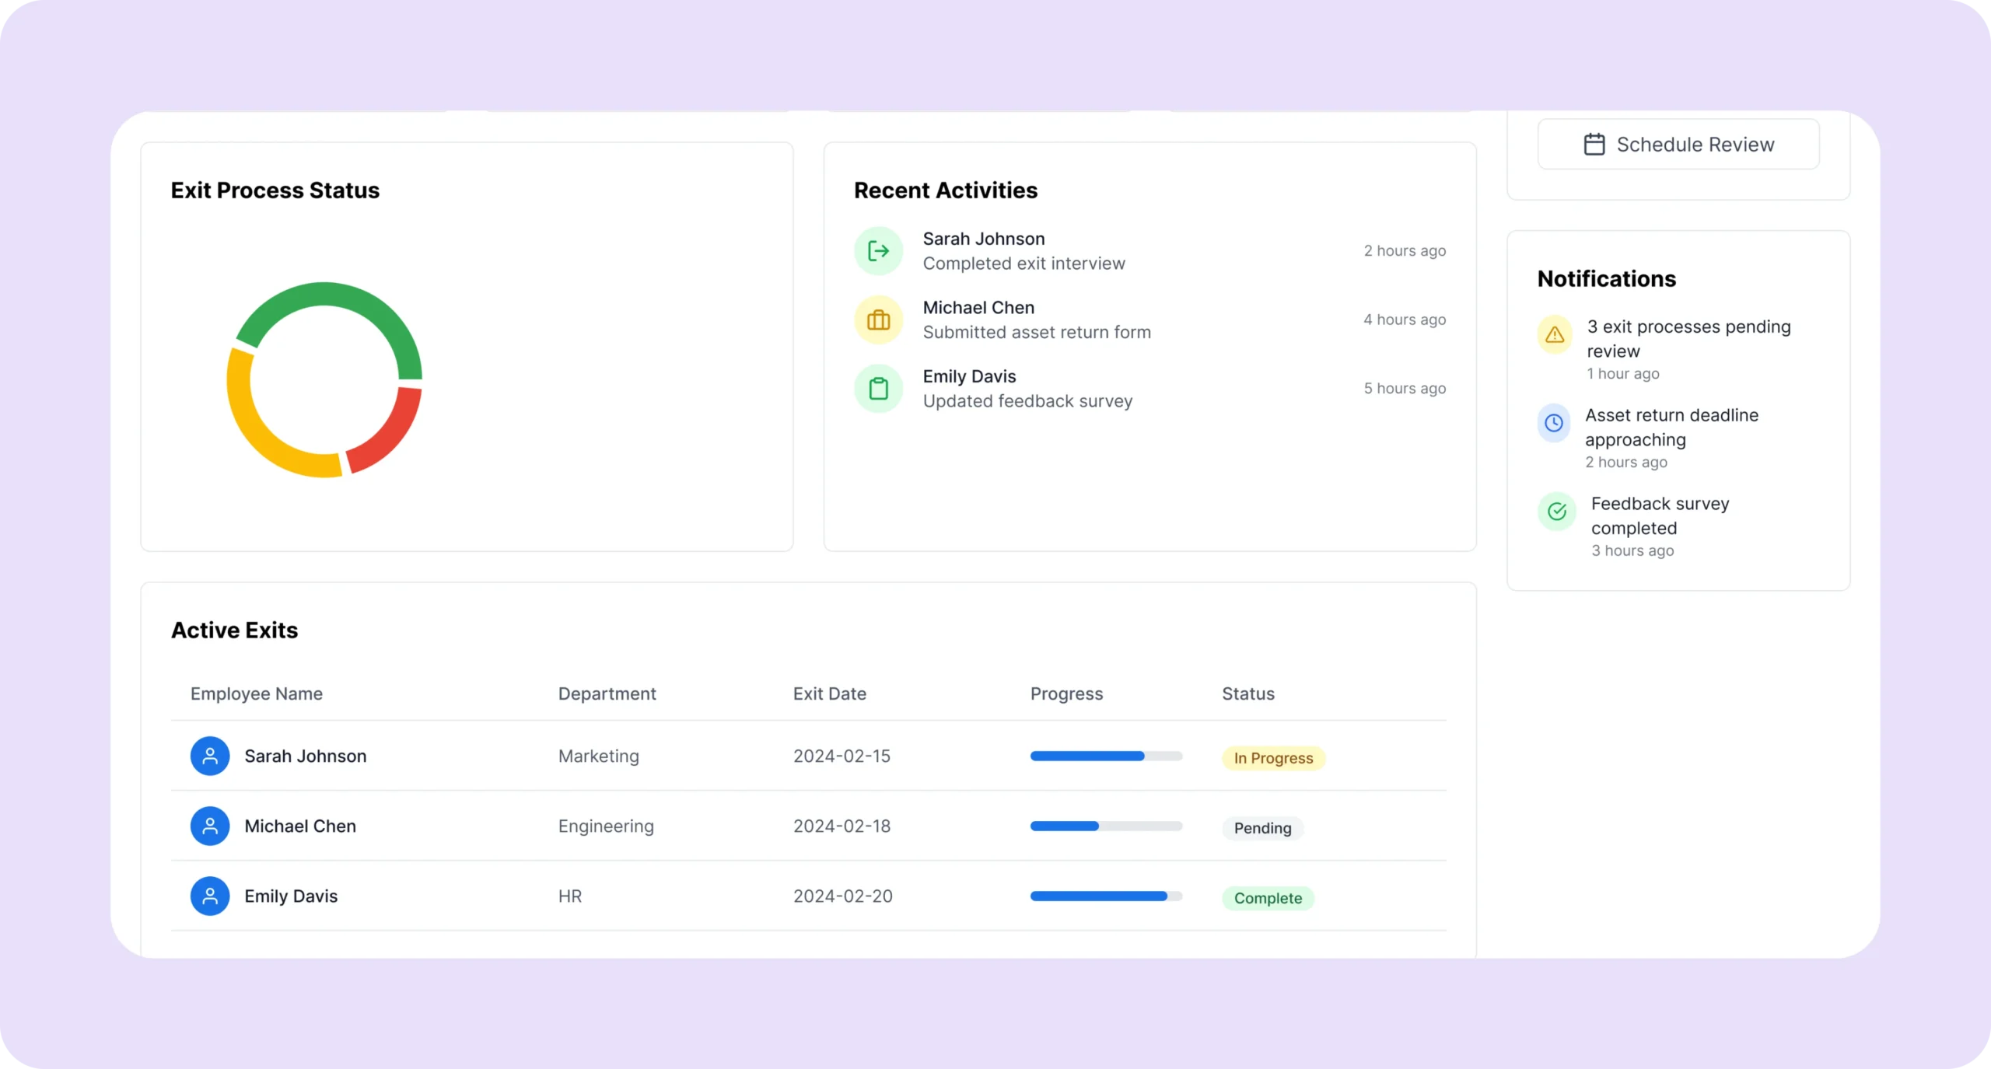Image resolution: width=1991 pixels, height=1069 pixels.
Task: Click Sarah Johnson's progress bar
Action: (1105, 756)
